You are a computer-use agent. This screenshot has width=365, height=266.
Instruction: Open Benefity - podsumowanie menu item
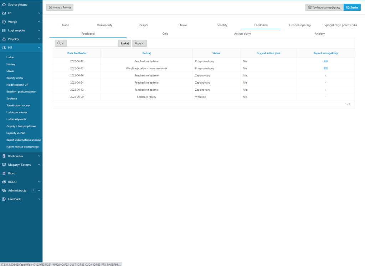point(21,92)
